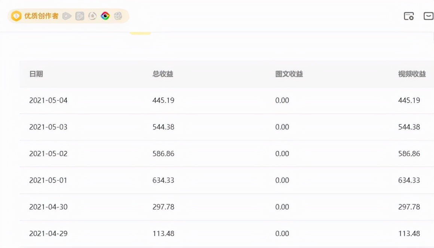This screenshot has width=434, height=248.
Task: Select the 2021-05-04 date entry
Action: pos(48,100)
